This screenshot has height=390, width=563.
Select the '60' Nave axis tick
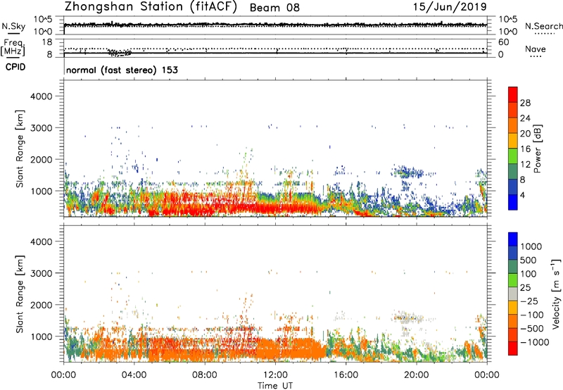point(503,42)
